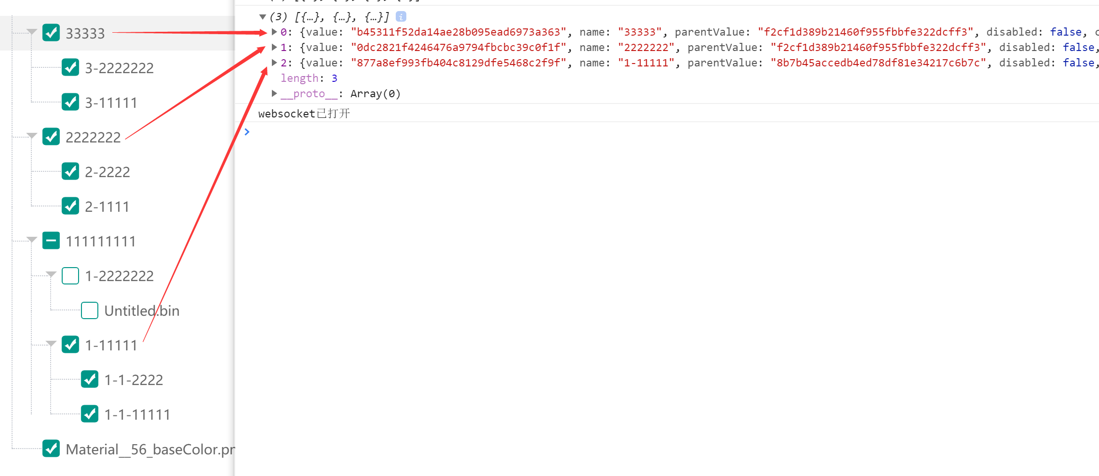Expand array item 2 in the console
Screen dimensions: 1099x476
click(x=274, y=63)
